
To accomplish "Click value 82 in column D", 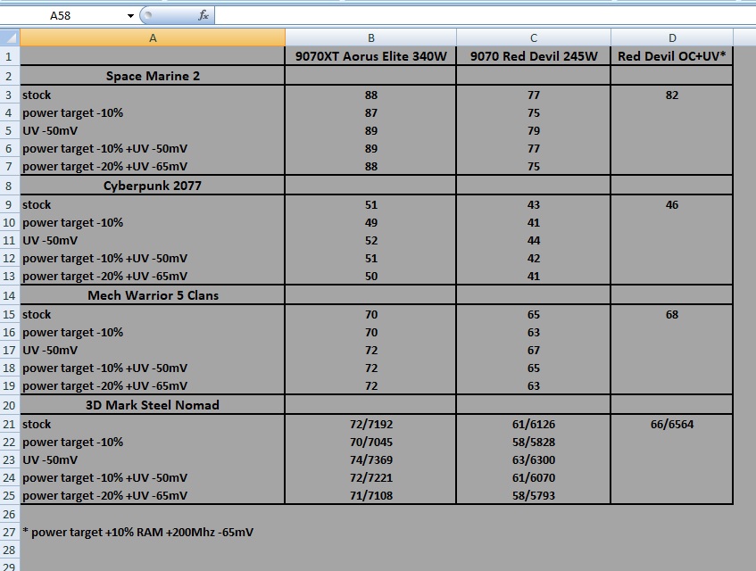I will (671, 95).
